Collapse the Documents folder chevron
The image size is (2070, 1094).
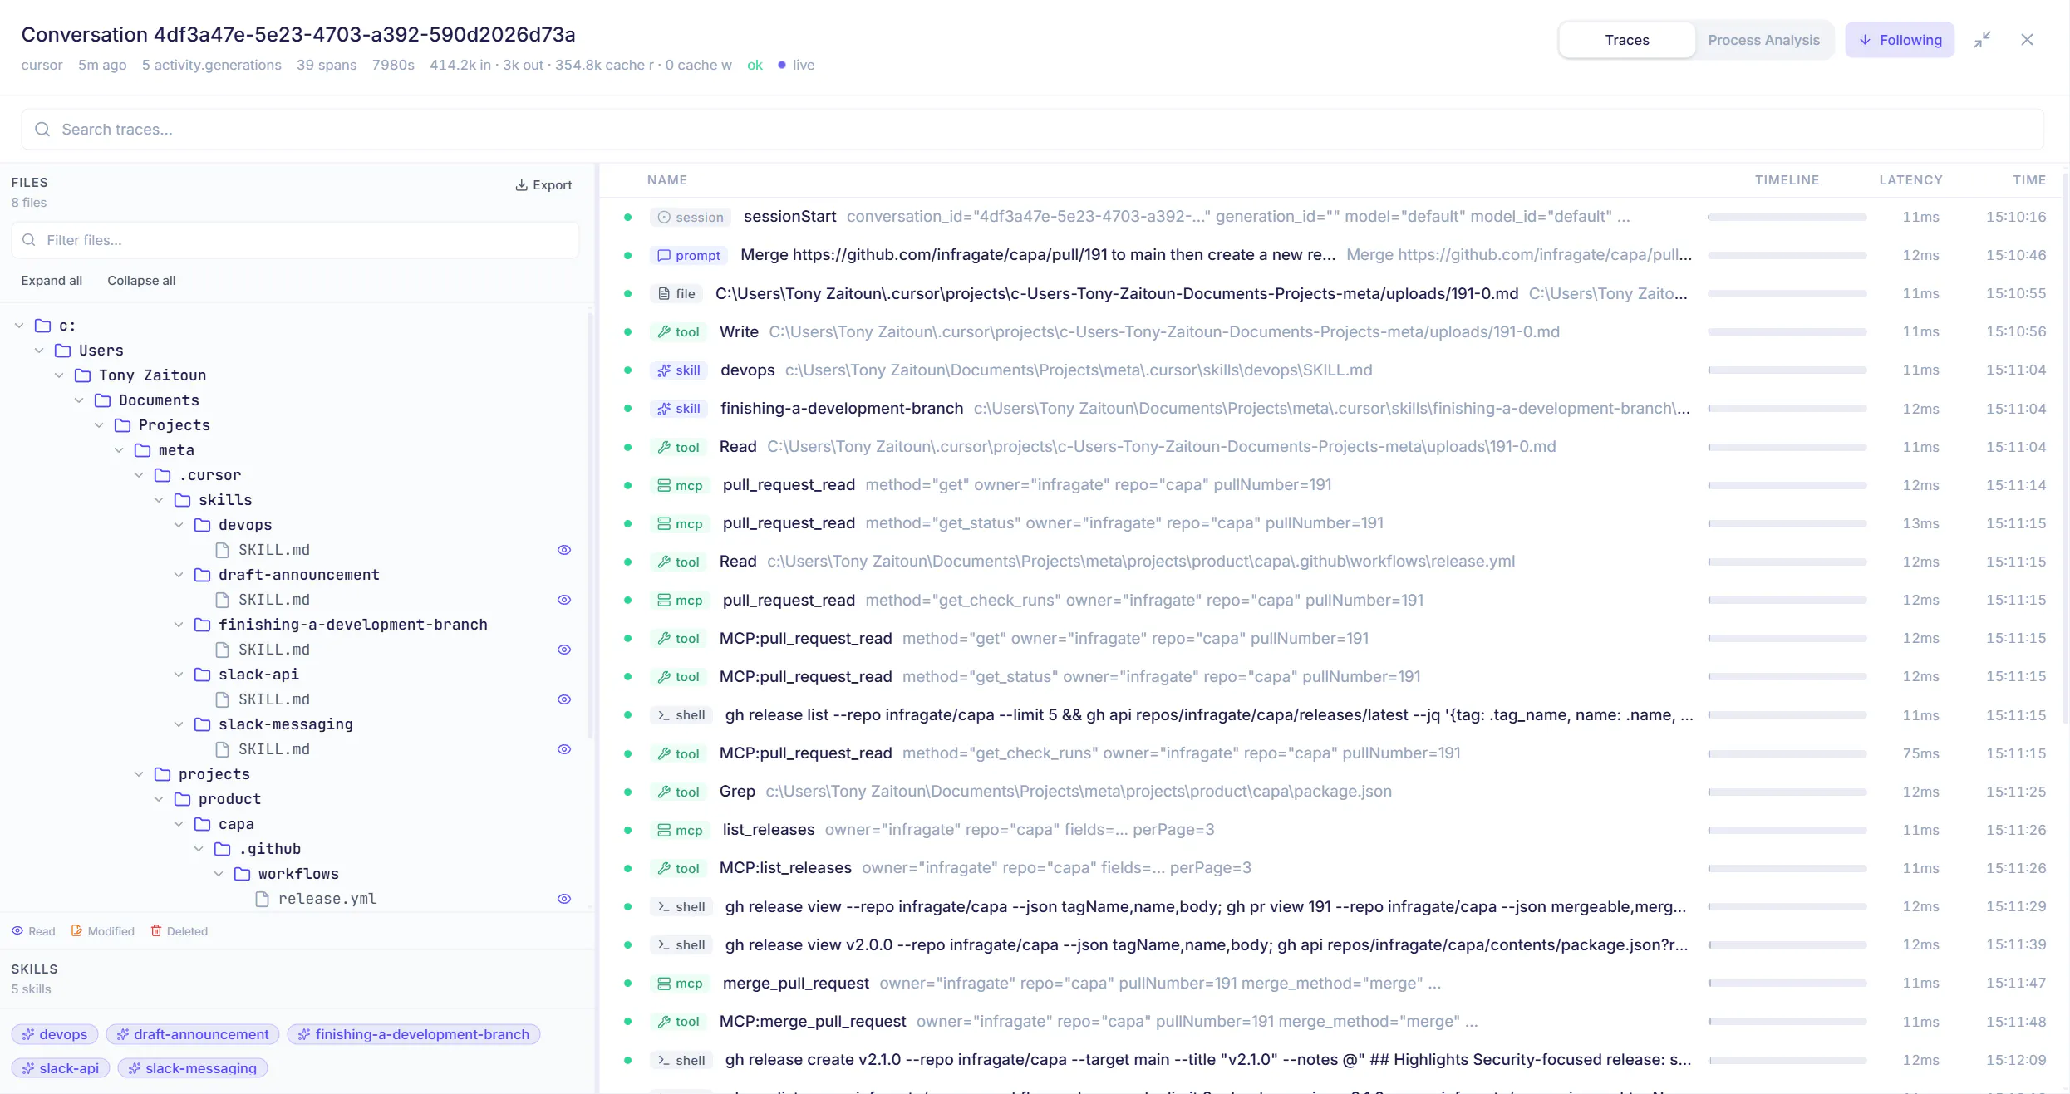78,400
